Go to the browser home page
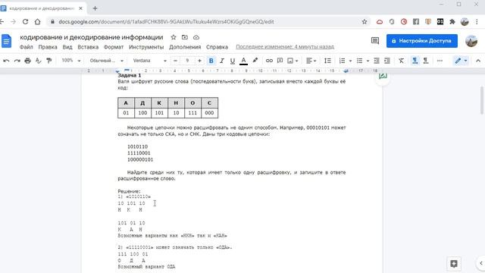Screen dimensions: 485x273 tap(37, 22)
